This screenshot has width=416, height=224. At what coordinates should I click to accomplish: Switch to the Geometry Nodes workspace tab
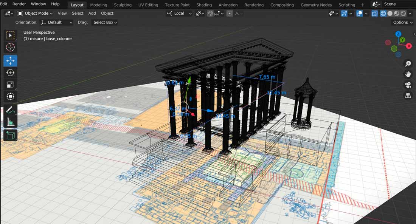[x=316, y=5]
